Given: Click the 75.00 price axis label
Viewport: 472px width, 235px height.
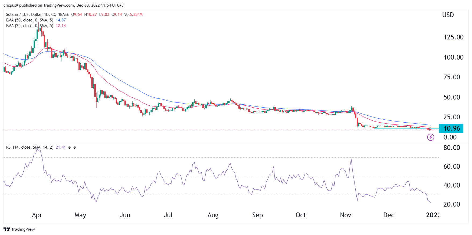Looking at the screenshot, I should (452, 77).
